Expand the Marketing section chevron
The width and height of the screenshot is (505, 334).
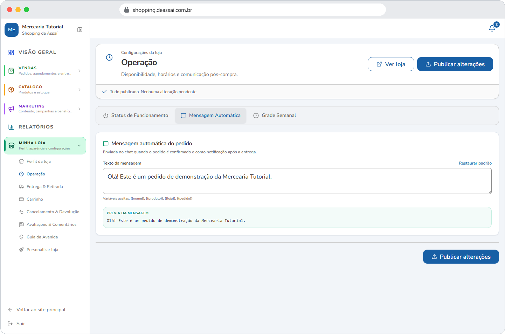[79, 109]
